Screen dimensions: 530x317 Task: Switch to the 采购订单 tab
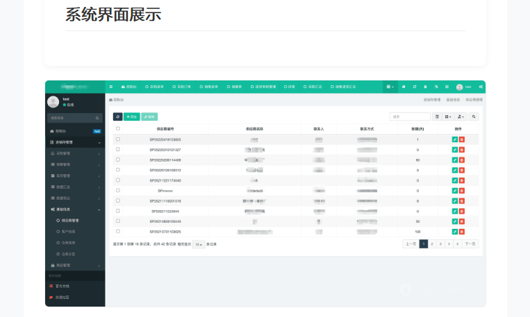(x=181, y=87)
